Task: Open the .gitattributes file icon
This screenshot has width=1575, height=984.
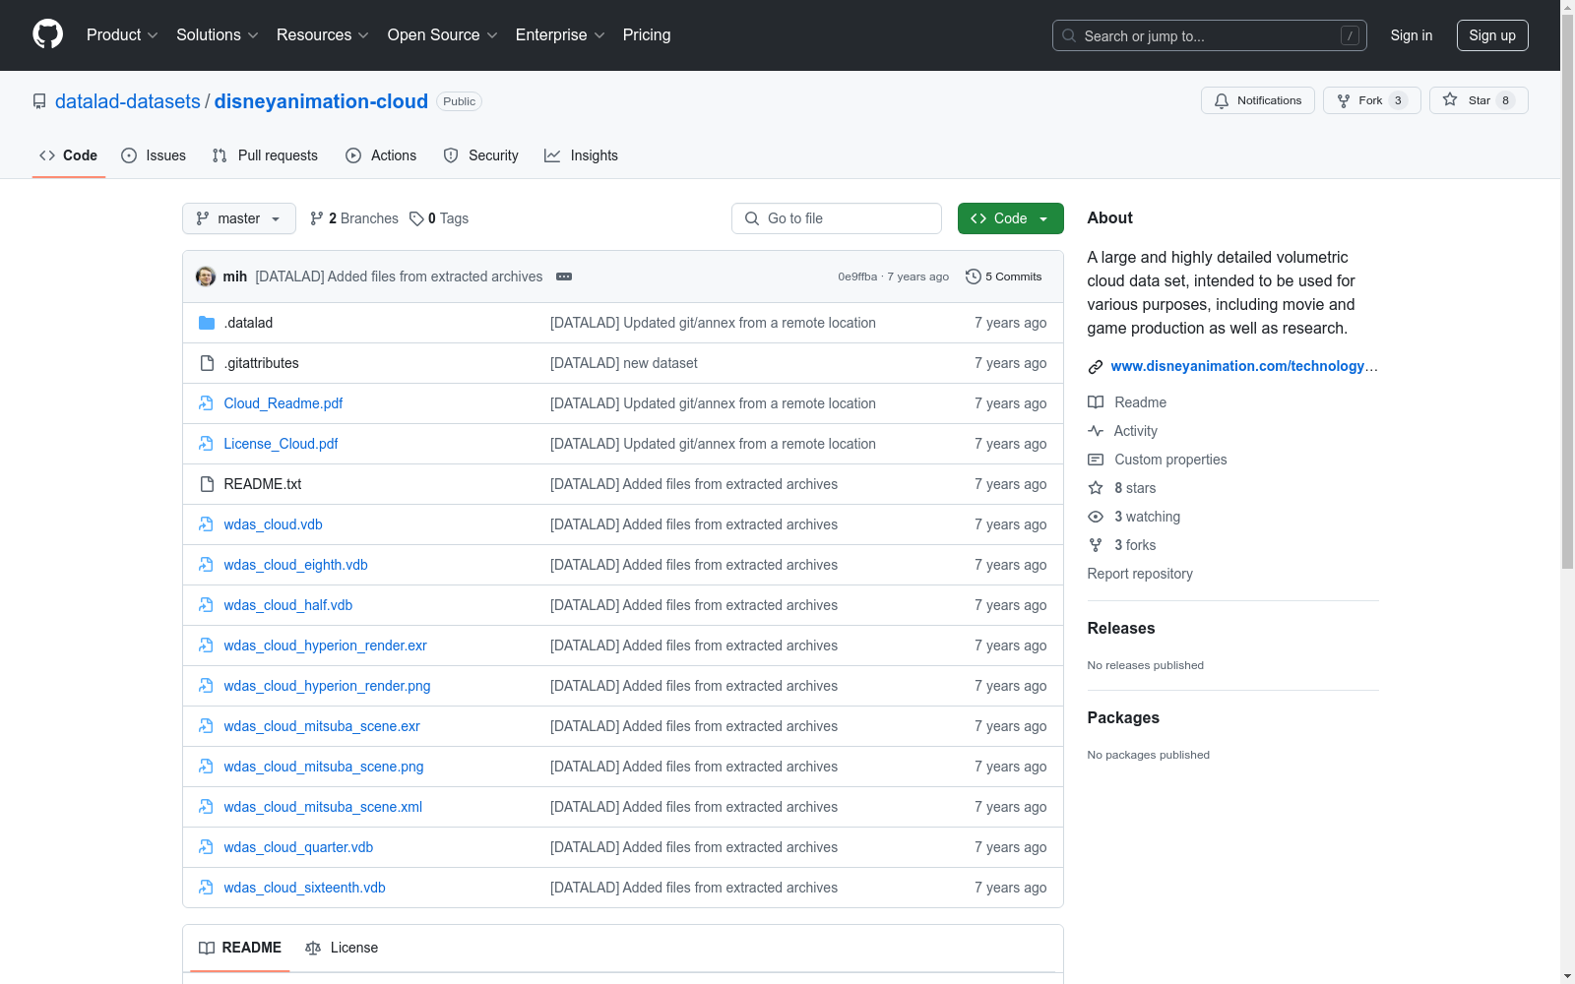Action: click(207, 363)
